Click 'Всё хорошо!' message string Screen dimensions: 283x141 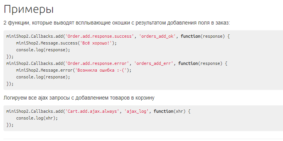point(94,43)
